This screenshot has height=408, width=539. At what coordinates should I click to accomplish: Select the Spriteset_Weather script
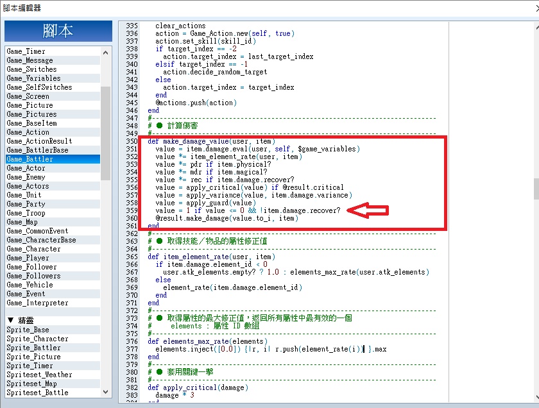(x=53, y=375)
